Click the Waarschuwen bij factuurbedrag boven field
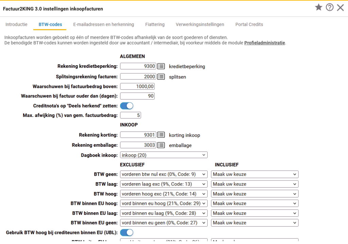Viewport: 348px width, 244px height. point(137,87)
